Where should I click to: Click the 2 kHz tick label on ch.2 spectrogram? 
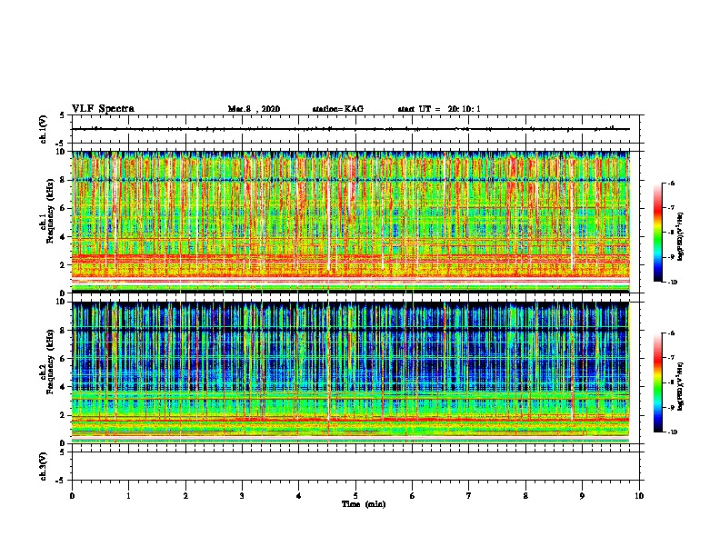[x=64, y=415]
